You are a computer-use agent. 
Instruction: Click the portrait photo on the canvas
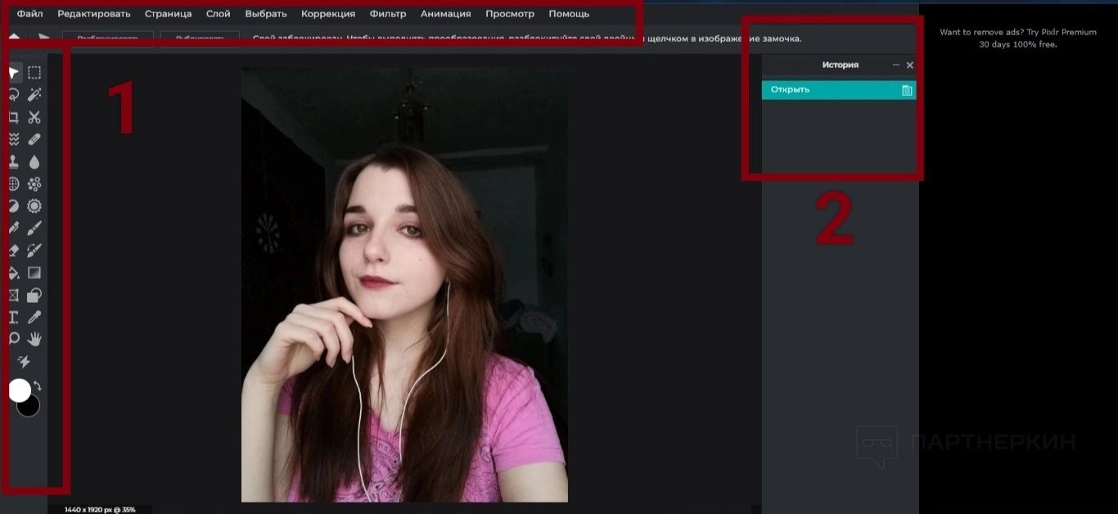coord(404,285)
